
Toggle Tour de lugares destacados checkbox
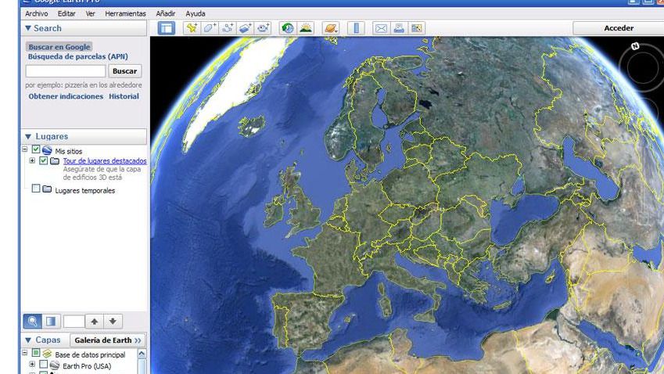[x=44, y=160]
